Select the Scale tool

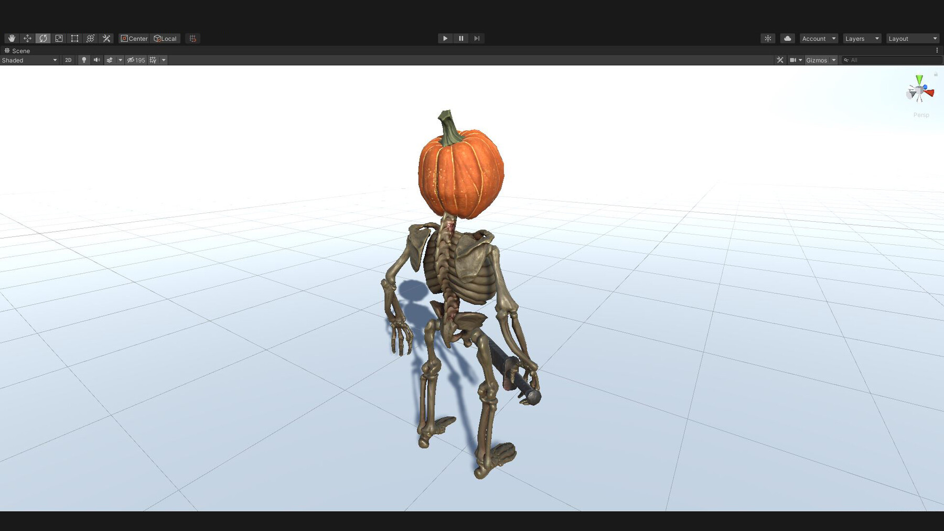click(59, 38)
